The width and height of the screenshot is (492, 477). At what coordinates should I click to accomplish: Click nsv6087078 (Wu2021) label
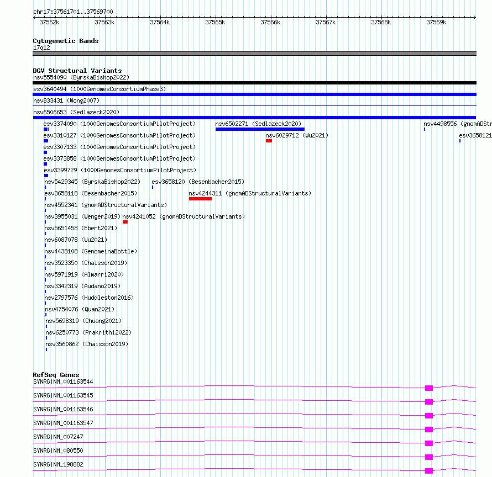point(76,240)
